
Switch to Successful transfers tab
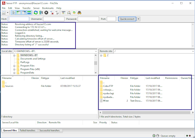click(49, 130)
